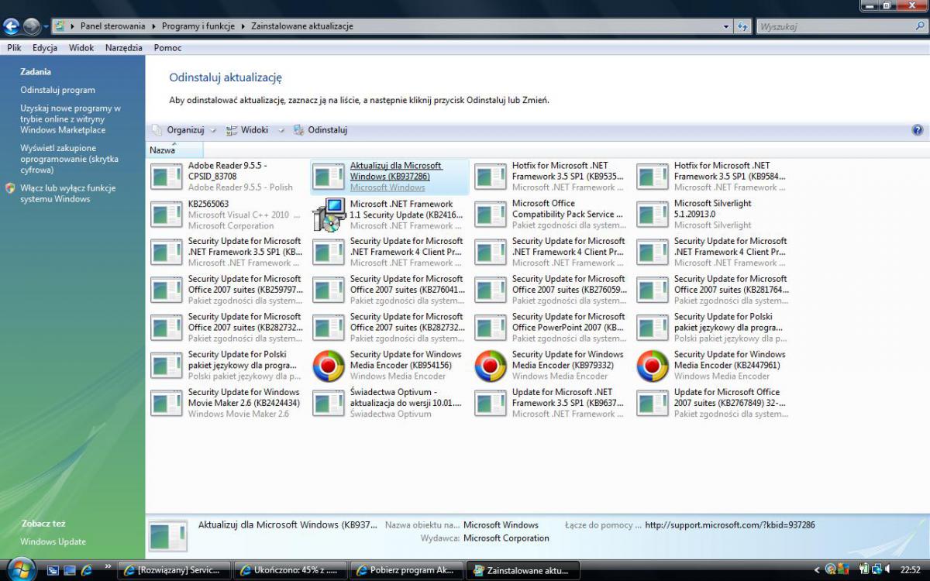Screen dimensions: 930x581
Task: Expand the arrow after Panel sterowania breadcrumb
Action: (x=155, y=26)
